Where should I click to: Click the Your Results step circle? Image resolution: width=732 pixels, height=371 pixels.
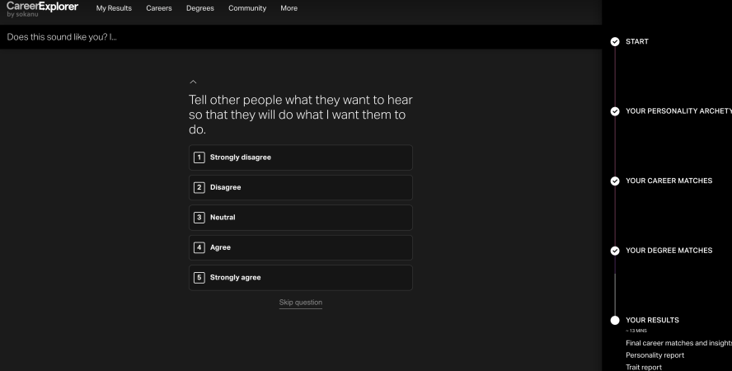click(614, 320)
